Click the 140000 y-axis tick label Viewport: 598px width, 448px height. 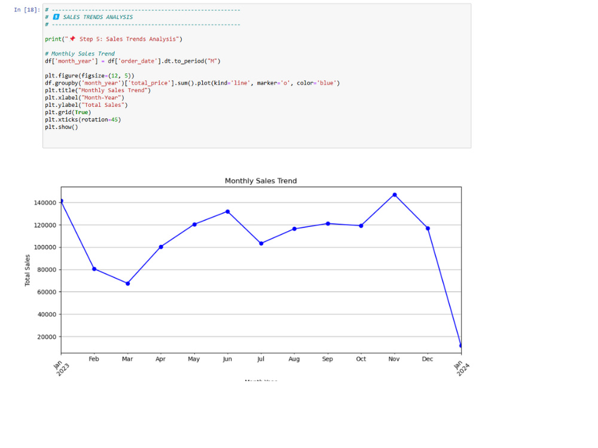coord(45,202)
